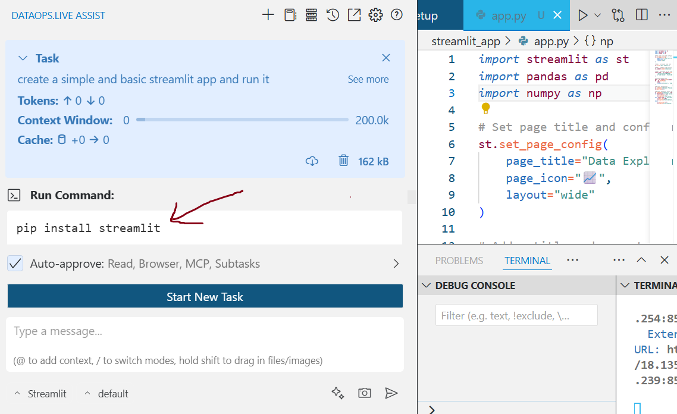
Task: Select the app.py editor tab
Action: pyautogui.click(x=516, y=15)
